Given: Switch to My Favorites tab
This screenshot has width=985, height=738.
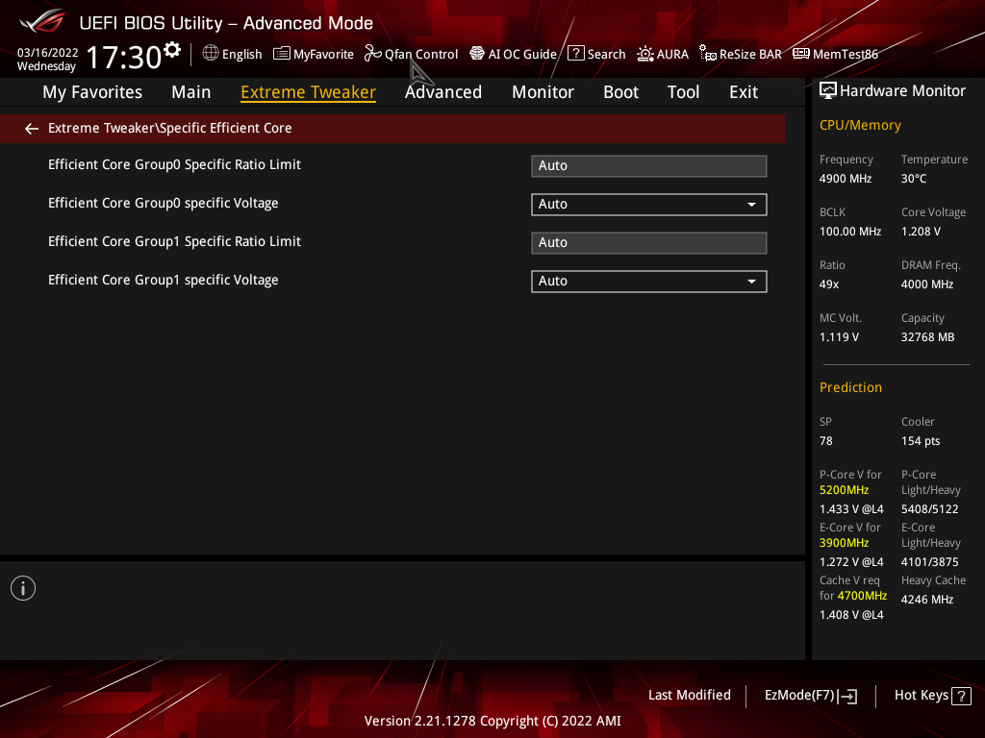Looking at the screenshot, I should pyautogui.click(x=92, y=92).
